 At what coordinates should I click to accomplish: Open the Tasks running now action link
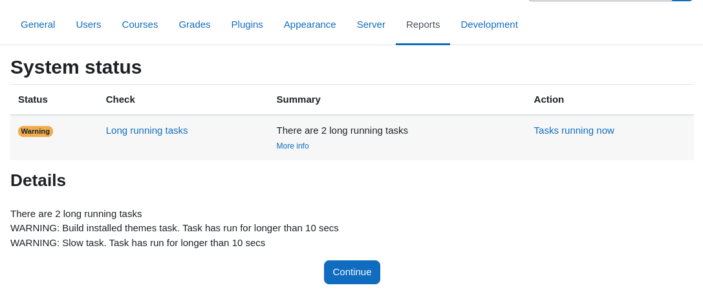tap(574, 130)
